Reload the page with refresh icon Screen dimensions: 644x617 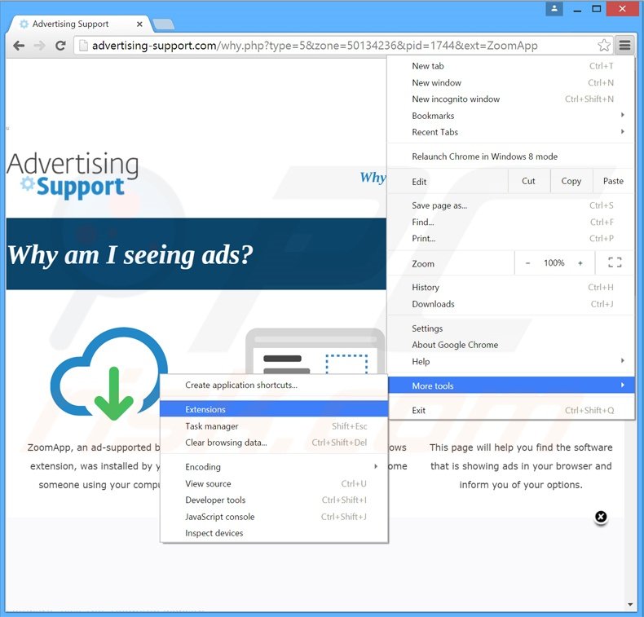click(x=61, y=46)
